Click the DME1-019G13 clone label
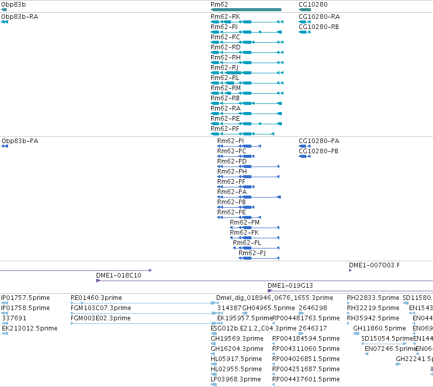 point(290,286)
